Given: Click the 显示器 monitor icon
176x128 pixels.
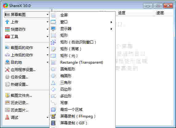Looking at the screenshot, I should (53, 29).
